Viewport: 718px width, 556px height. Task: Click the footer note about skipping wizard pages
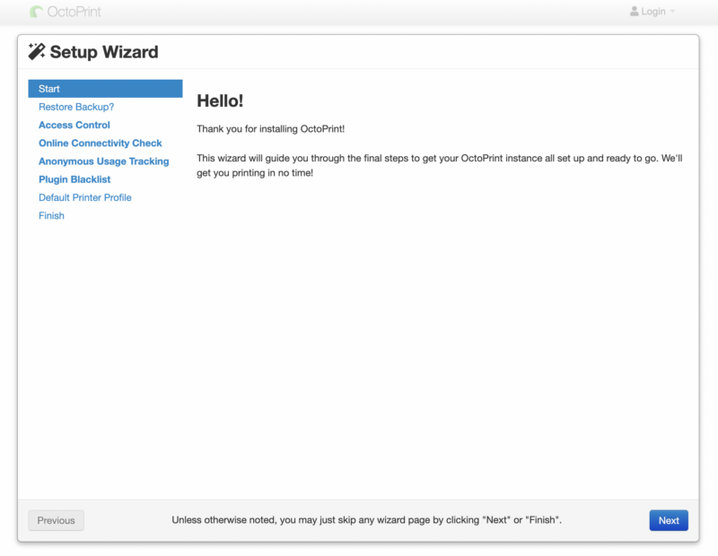coord(366,520)
